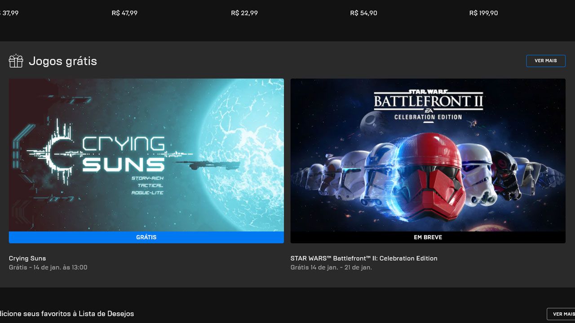The height and width of the screenshot is (323, 575).
Task: Open Star Wars Battlefront II Celebration Edition thumbnail
Action: click(x=428, y=155)
